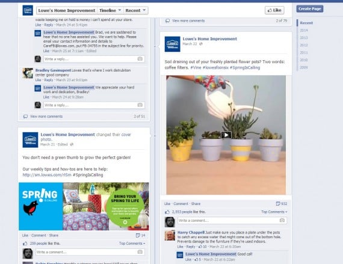Comment on the flower pots video post
This screenshot has width=343, height=264.
(x=181, y=204)
